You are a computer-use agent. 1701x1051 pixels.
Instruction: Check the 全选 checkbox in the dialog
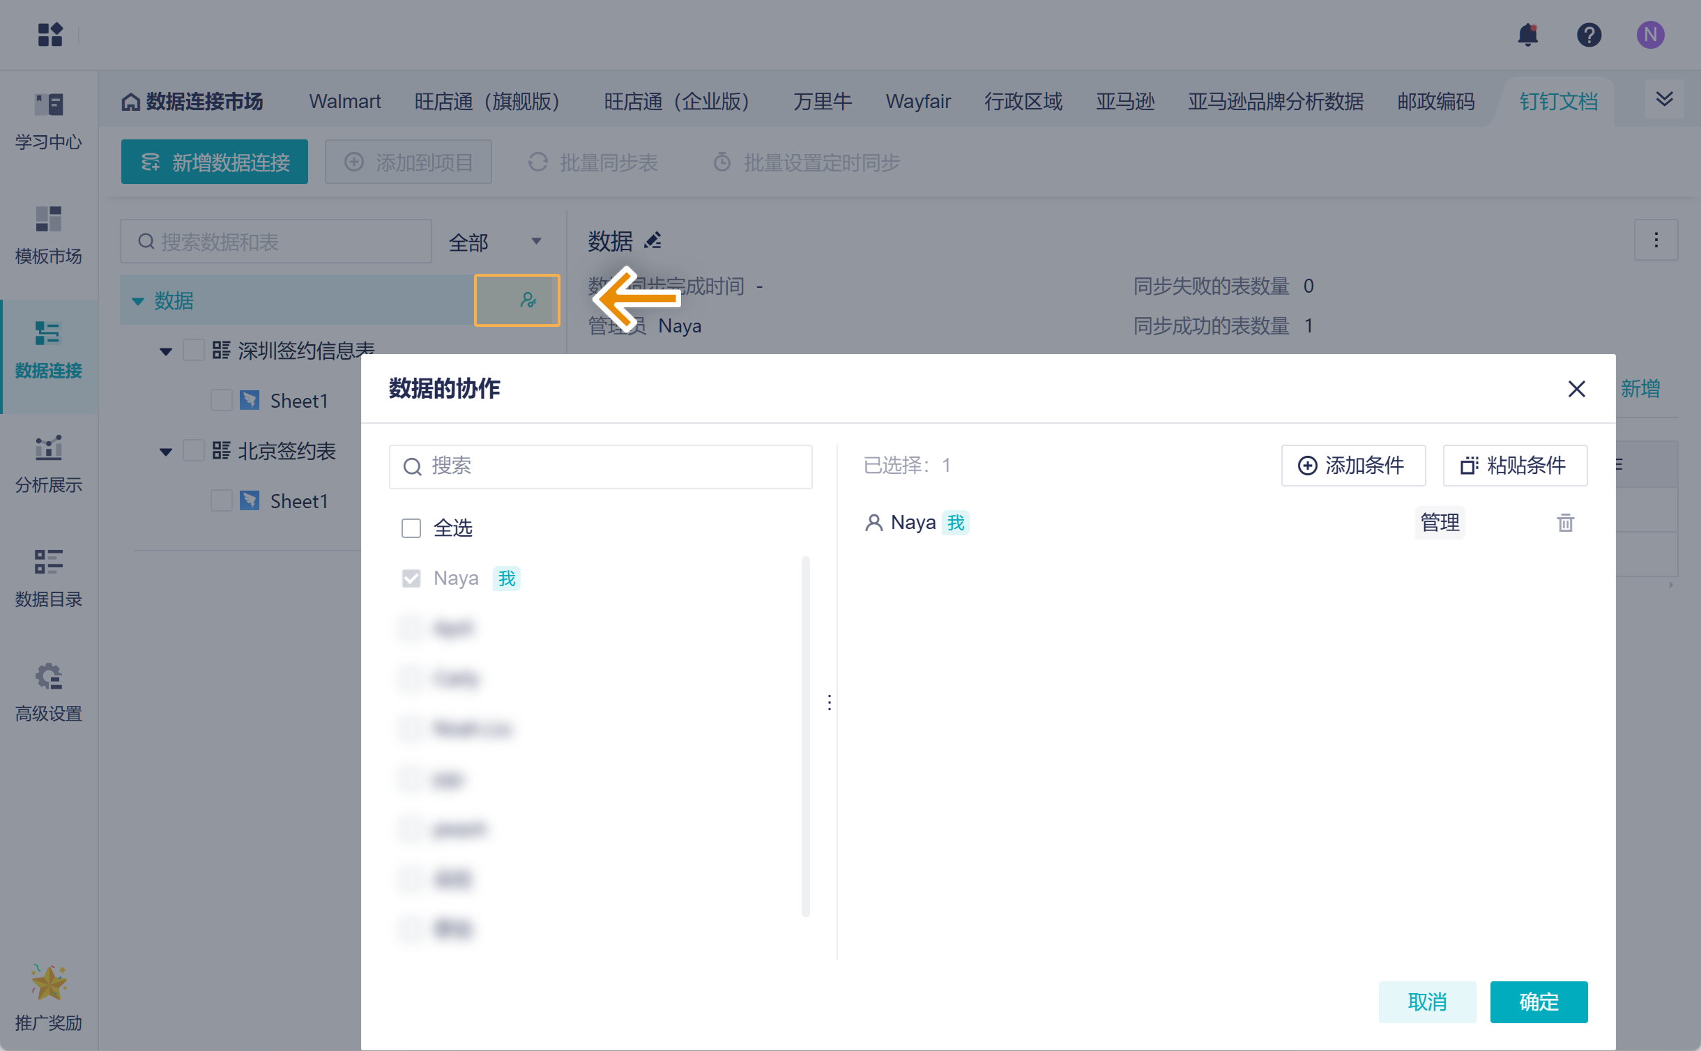pos(411,528)
